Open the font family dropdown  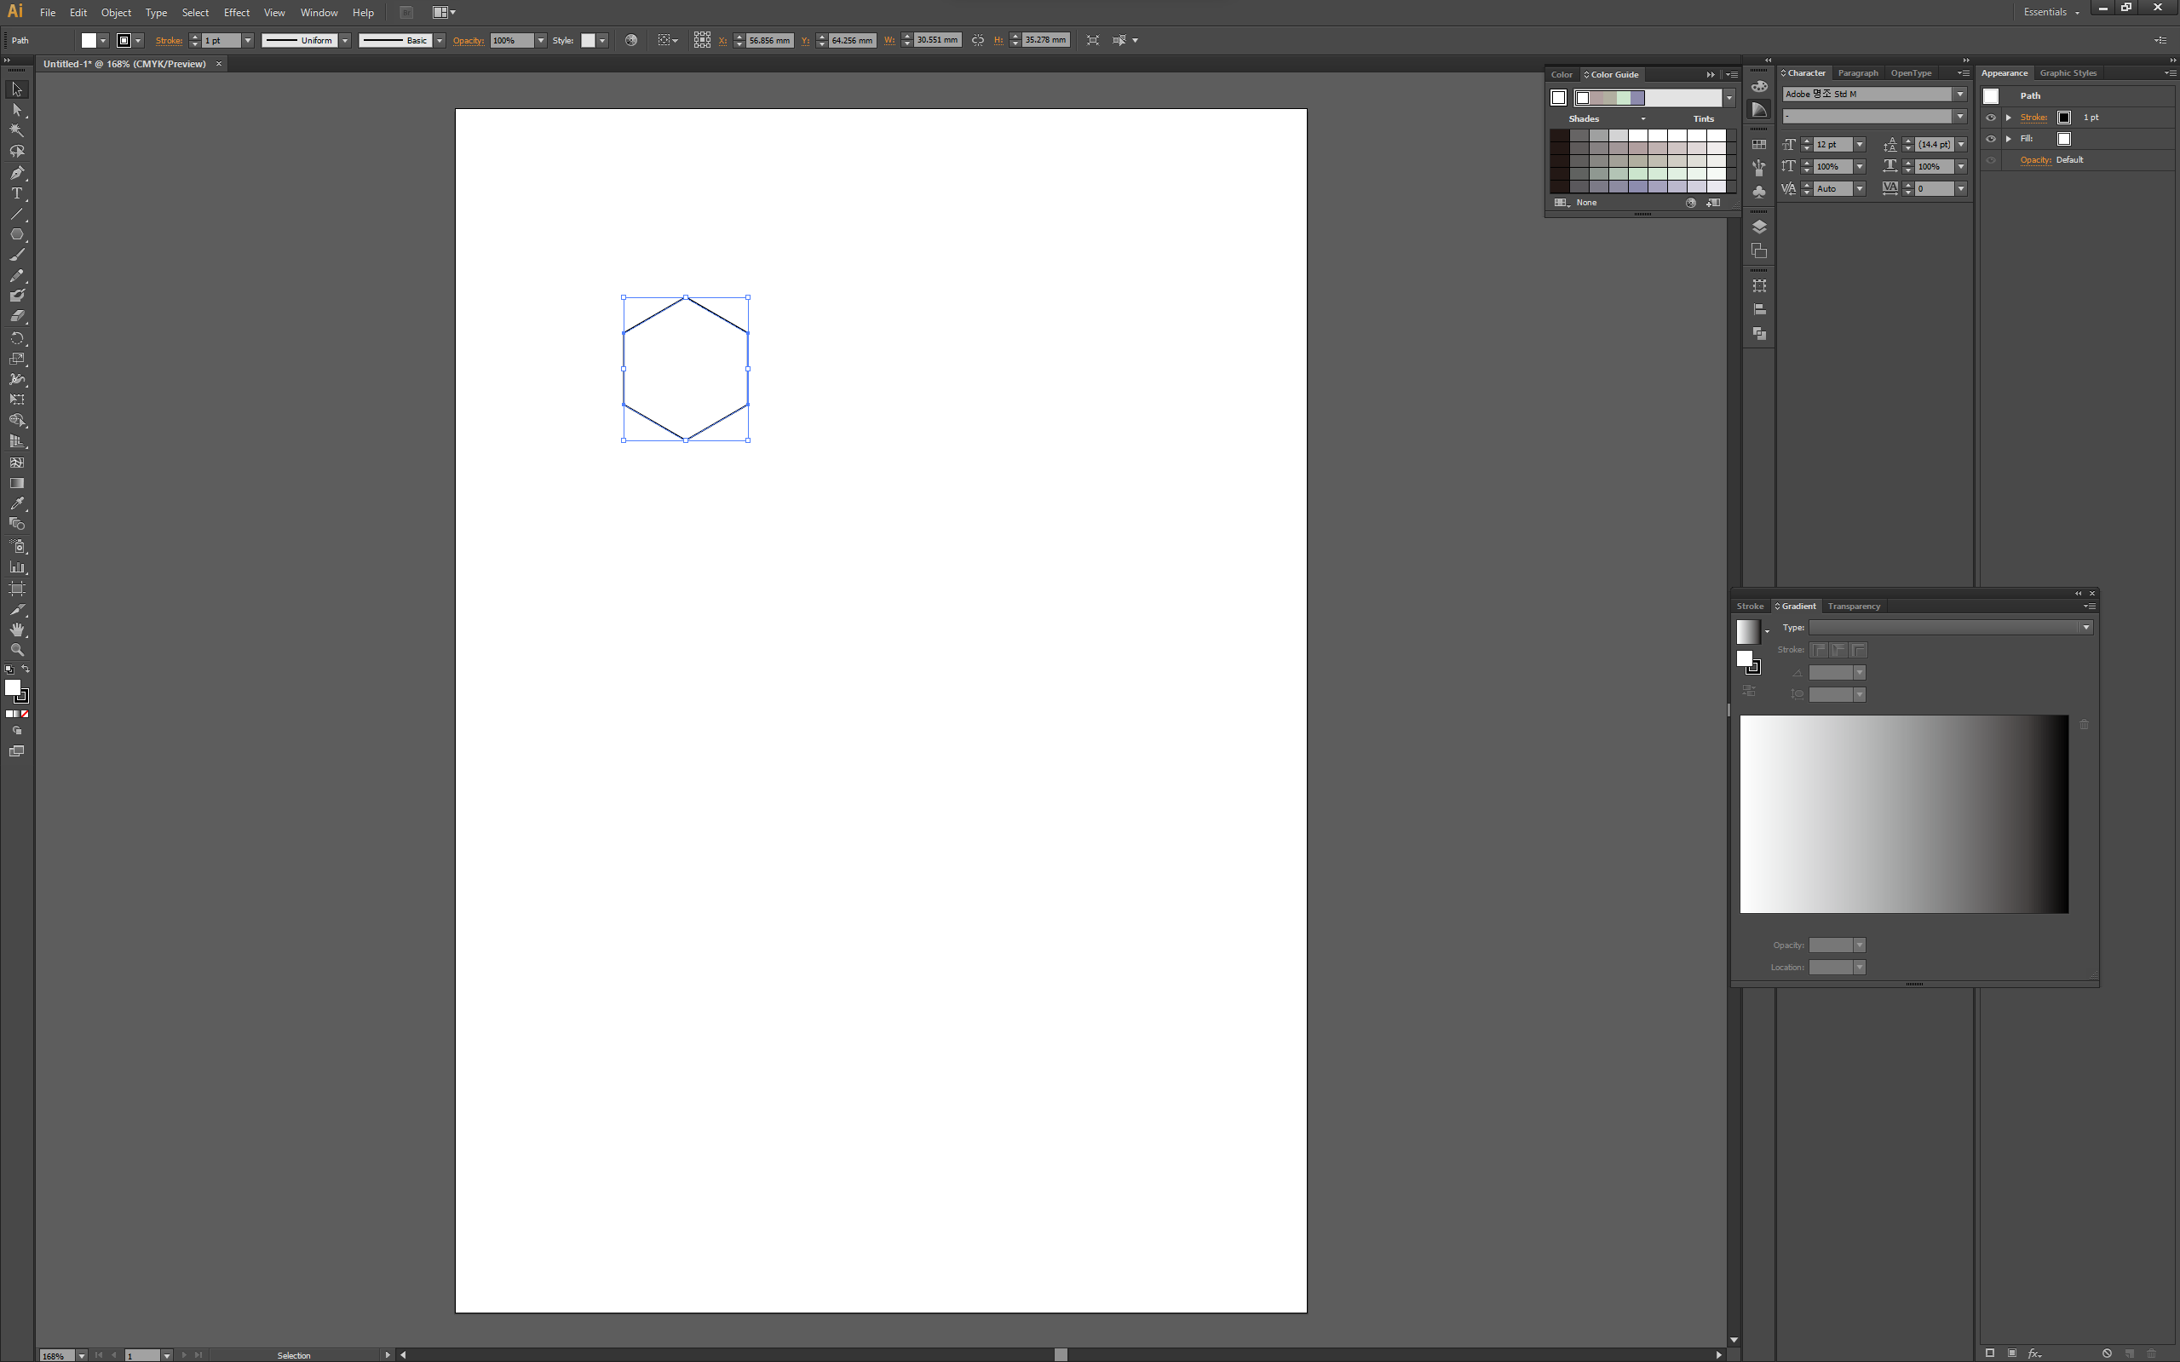(1959, 94)
